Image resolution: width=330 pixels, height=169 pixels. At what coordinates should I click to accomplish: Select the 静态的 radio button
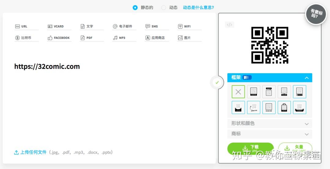point(135,8)
